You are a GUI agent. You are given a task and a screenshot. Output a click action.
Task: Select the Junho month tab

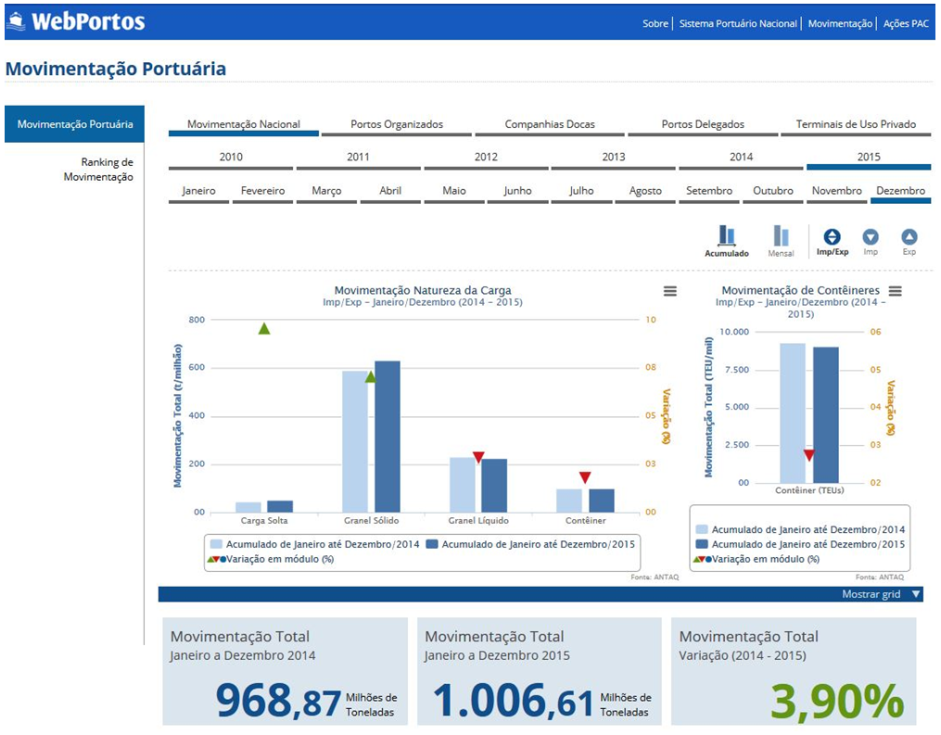[517, 191]
